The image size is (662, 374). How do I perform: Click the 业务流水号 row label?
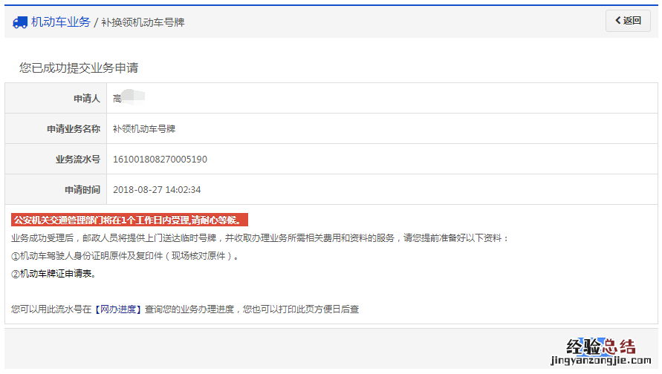78,160
